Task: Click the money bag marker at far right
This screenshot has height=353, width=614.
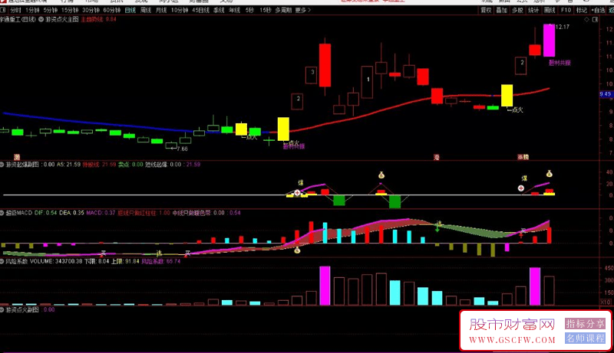Action: pos(550,174)
